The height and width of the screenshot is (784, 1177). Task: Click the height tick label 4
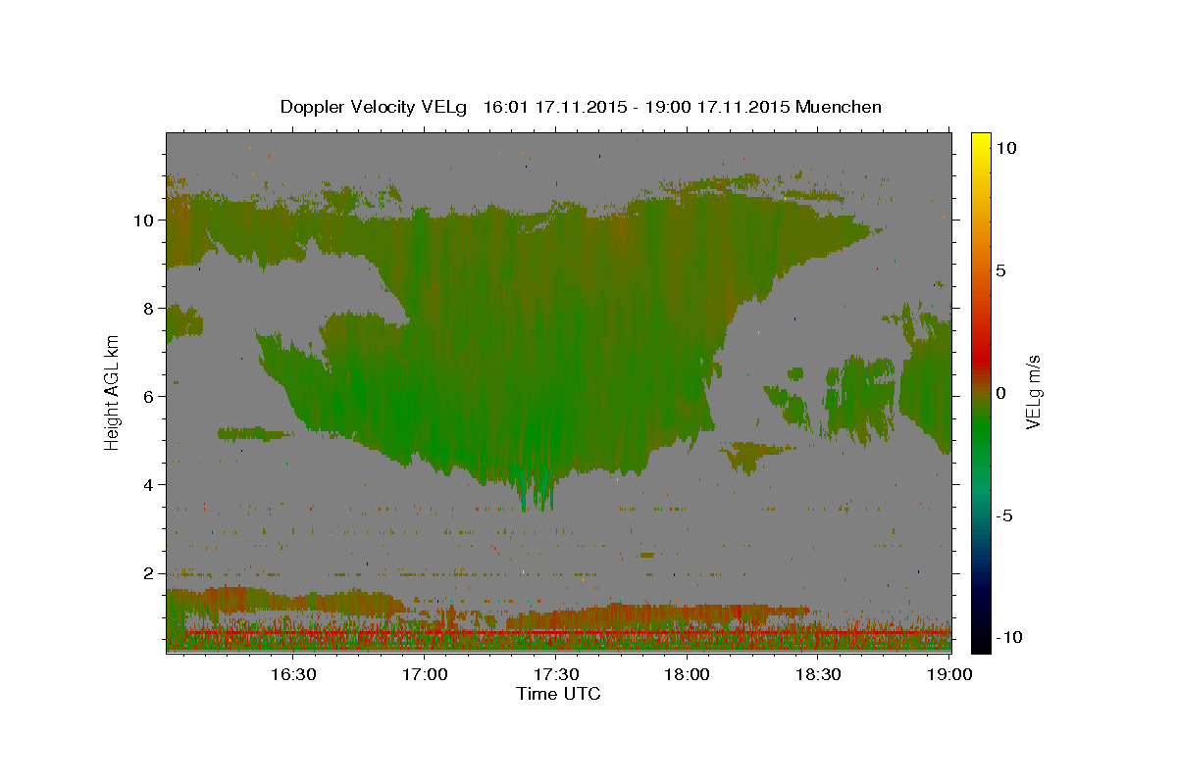point(151,485)
